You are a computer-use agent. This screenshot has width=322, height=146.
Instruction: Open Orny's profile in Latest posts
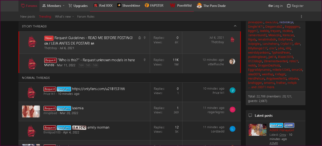point(283,135)
